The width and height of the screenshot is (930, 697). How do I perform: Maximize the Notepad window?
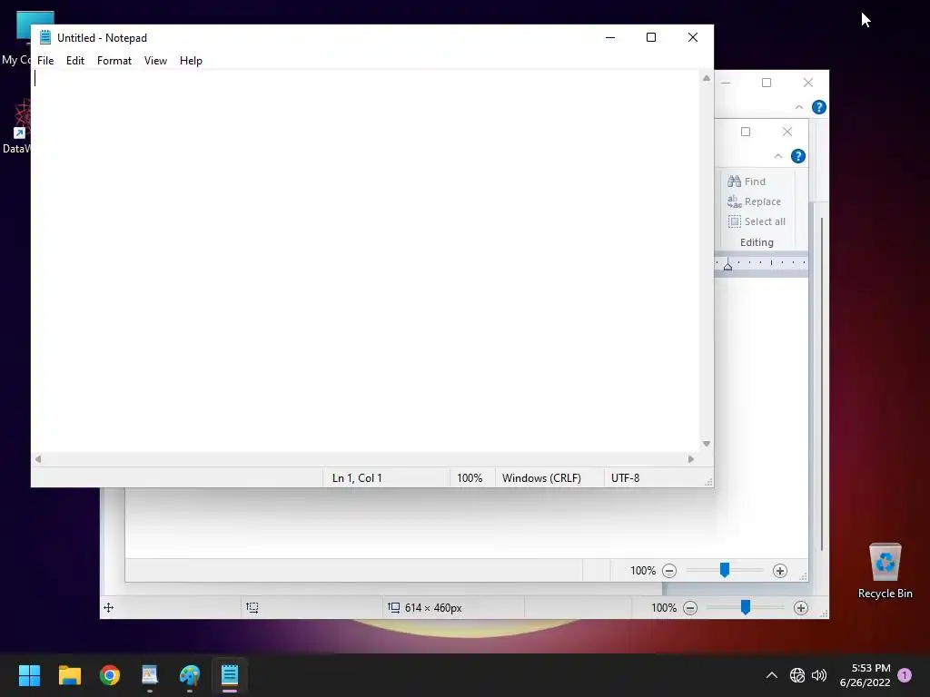pos(650,37)
